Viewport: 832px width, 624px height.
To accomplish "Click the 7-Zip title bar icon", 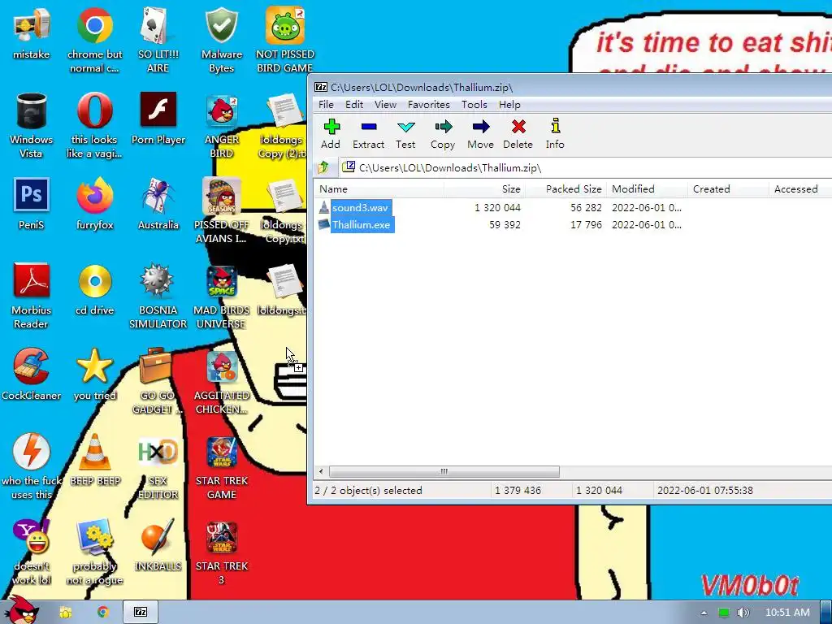I will [x=320, y=87].
